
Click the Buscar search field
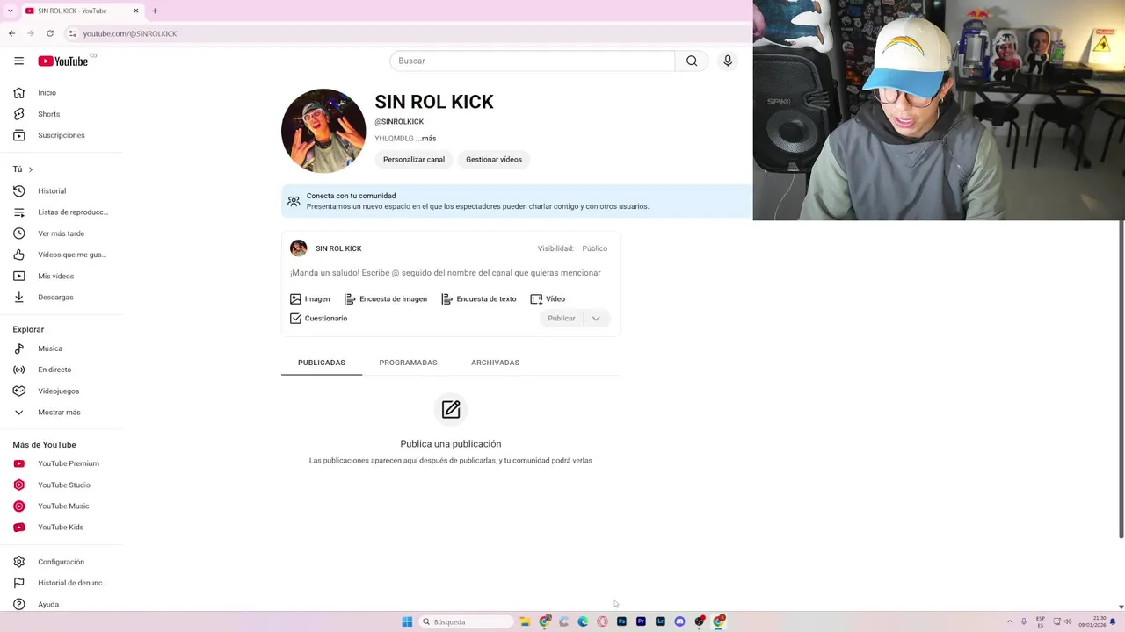532,61
